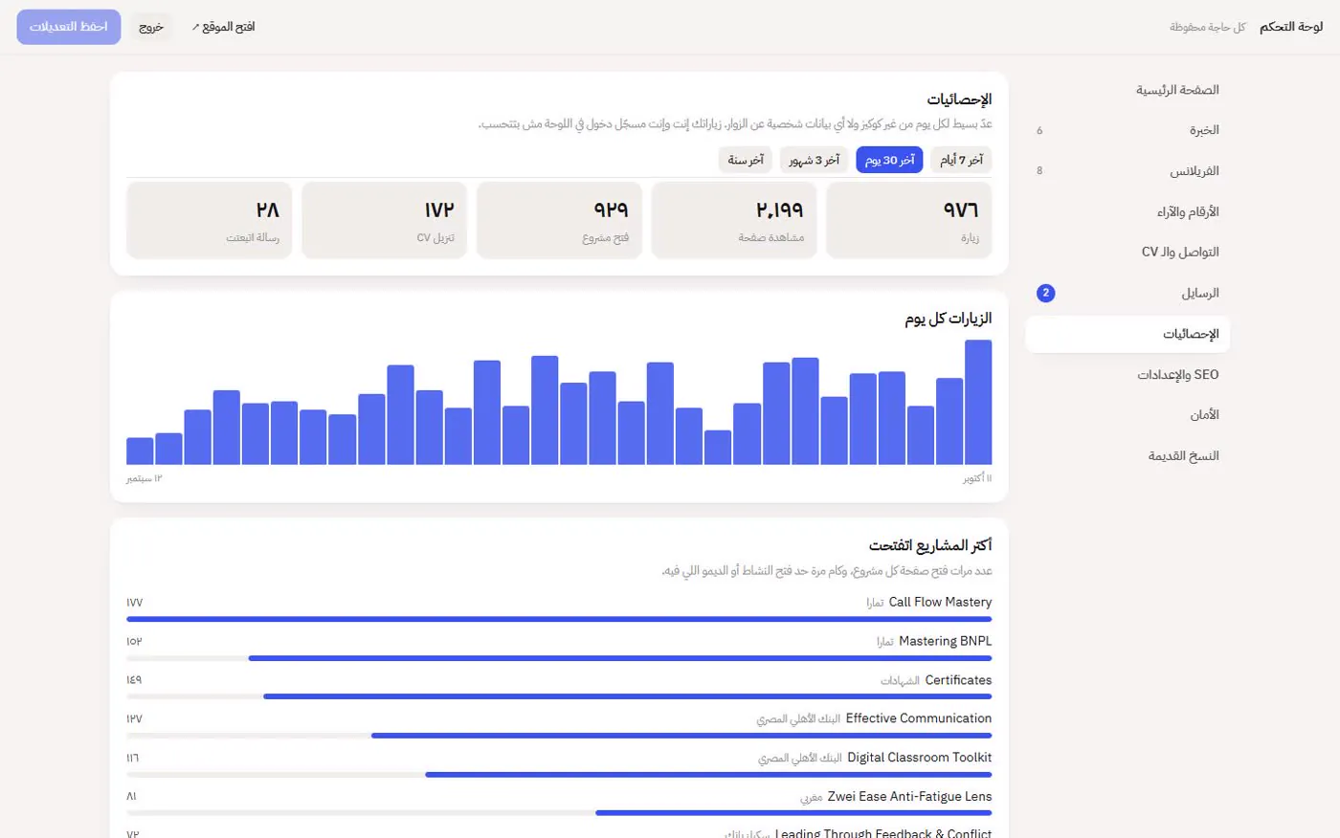The image size is (1340, 838).
Task: Click the أكثر المشاريع اتفتحت heading
Action: click(930, 545)
